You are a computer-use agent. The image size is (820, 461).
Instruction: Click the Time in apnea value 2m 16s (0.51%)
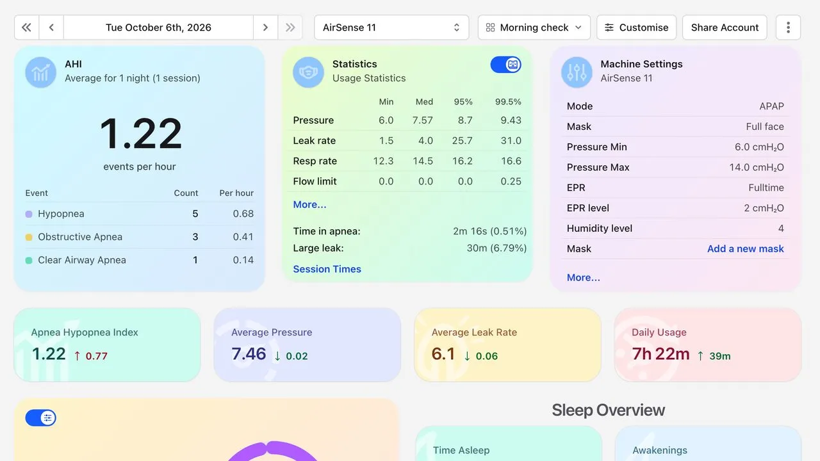(490, 231)
